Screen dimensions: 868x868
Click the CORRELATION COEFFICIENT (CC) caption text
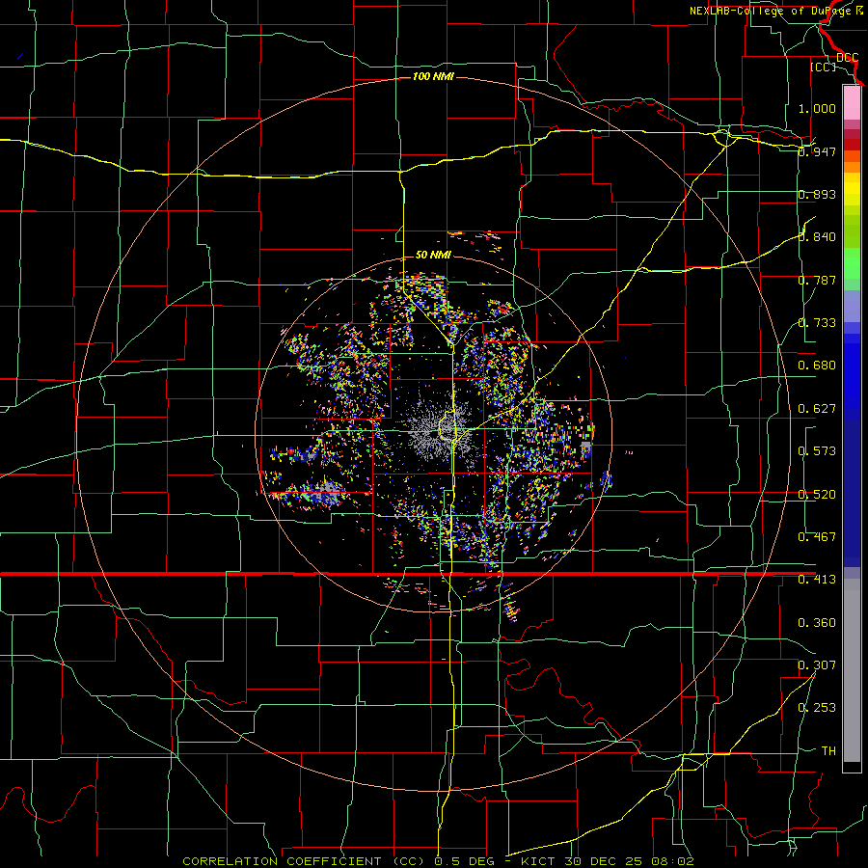304,861
